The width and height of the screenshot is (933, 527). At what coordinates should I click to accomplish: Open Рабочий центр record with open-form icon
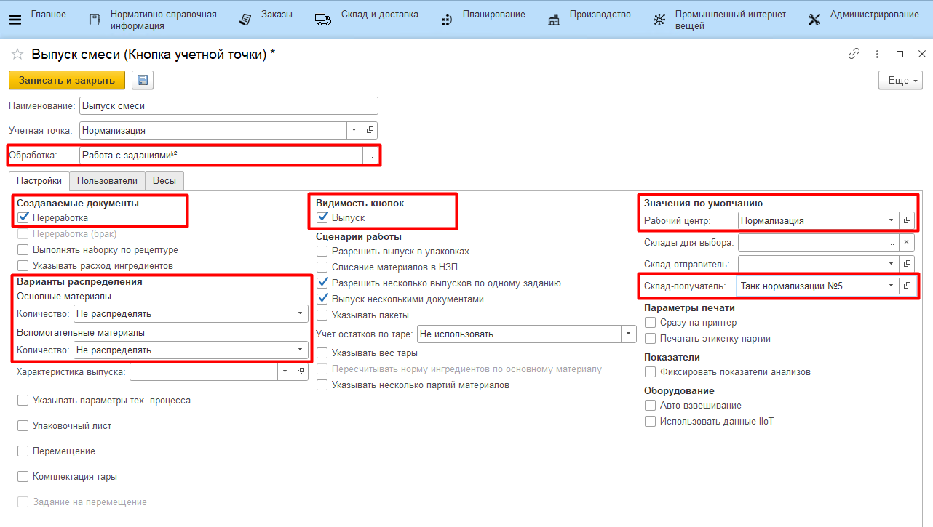click(907, 220)
